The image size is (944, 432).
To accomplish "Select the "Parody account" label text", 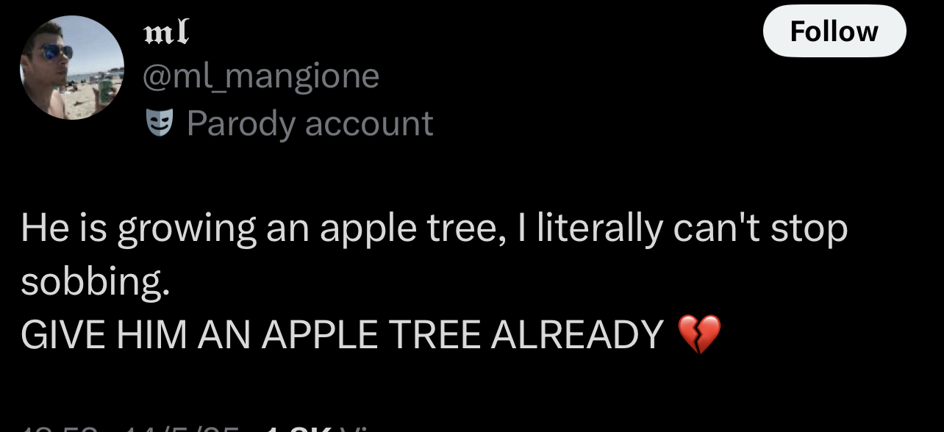I will coord(310,123).
